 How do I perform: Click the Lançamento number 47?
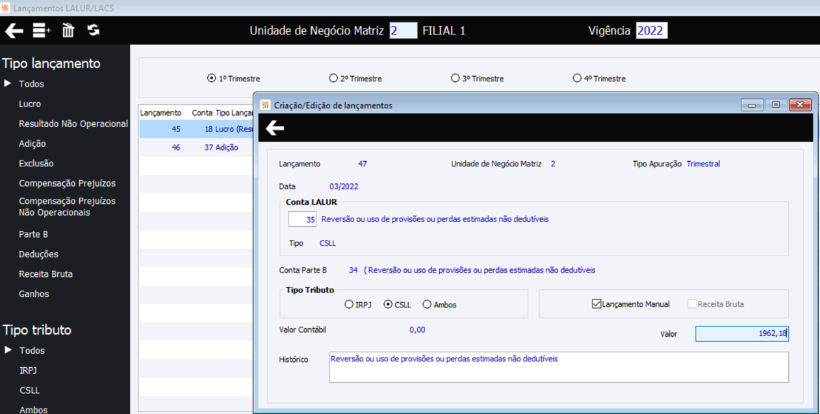[x=363, y=164]
